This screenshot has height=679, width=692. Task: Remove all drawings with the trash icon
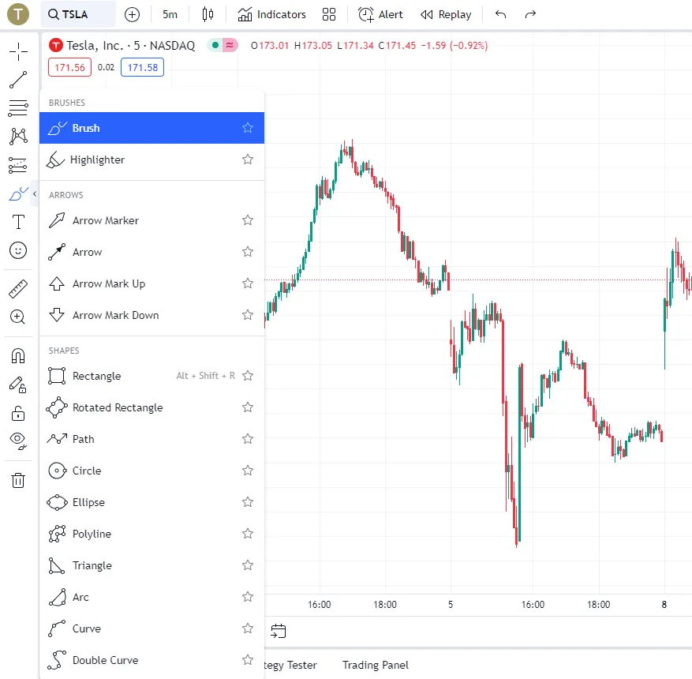click(x=18, y=480)
